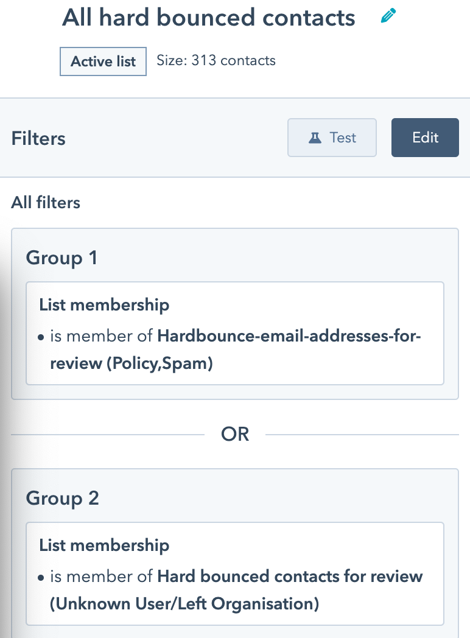Click the Active list badge
This screenshot has height=638, width=470.
(103, 61)
